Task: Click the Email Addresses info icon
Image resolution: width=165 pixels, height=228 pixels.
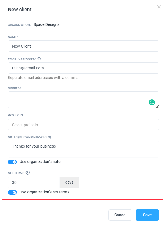Action: click(x=39, y=59)
